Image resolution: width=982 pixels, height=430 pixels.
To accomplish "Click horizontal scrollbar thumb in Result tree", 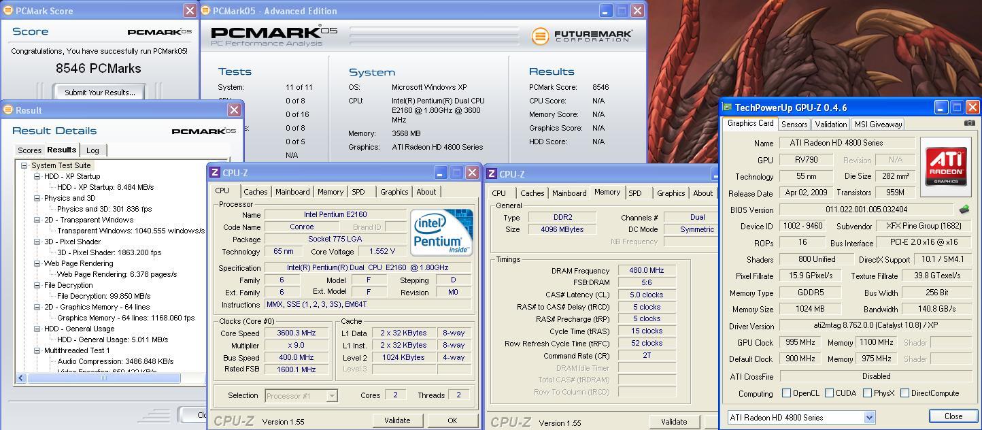I will tap(104, 378).
